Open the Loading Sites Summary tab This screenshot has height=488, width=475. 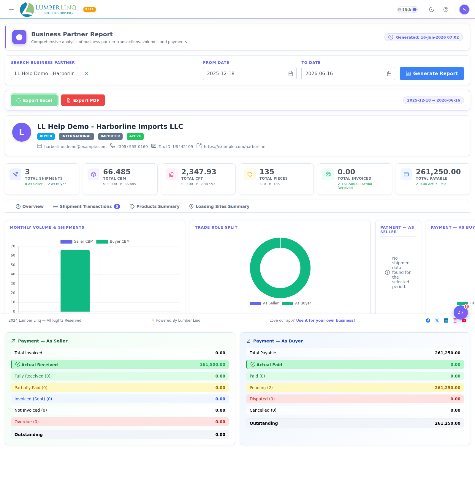[x=219, y=206]
